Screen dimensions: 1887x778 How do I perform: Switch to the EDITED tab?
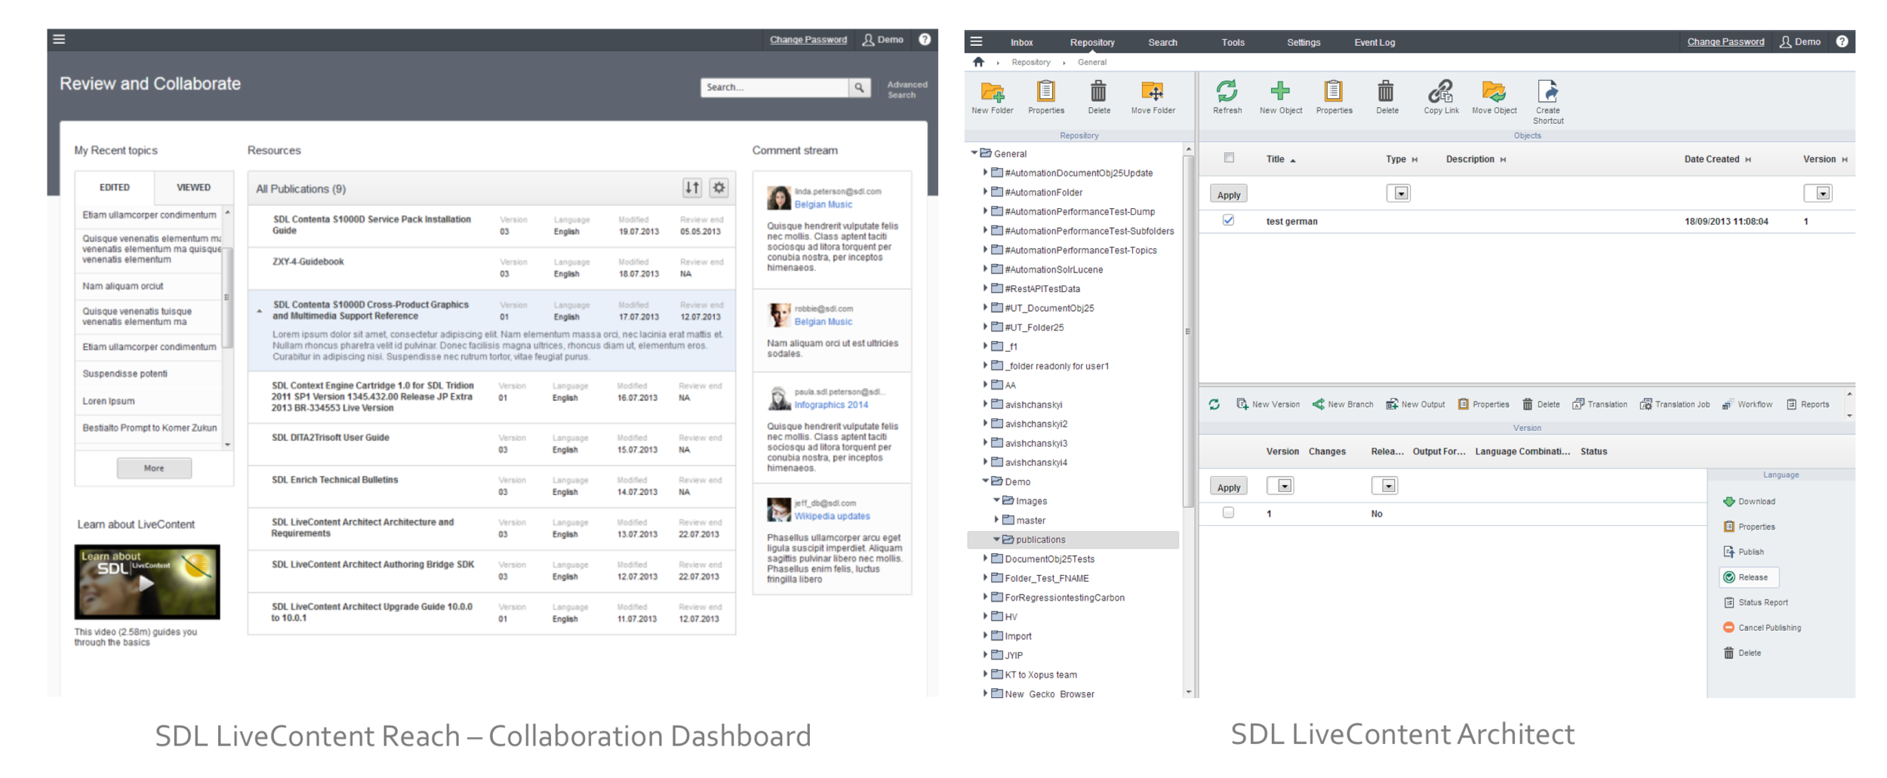point(115,187)
